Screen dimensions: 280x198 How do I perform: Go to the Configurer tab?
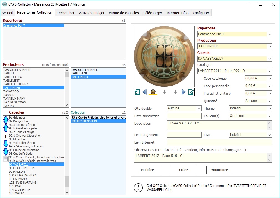[x=201, y=13]
